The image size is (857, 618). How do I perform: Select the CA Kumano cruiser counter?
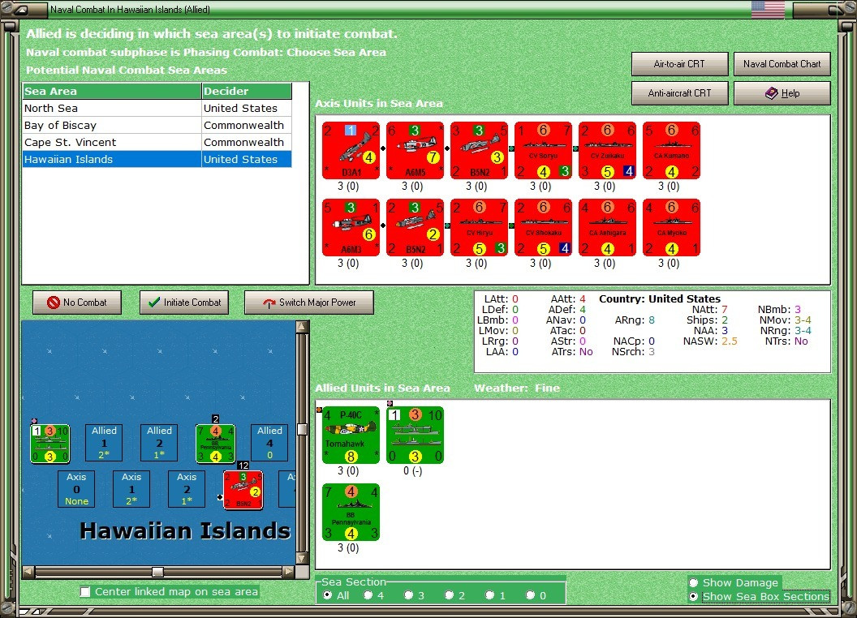[x=672, y=150]
